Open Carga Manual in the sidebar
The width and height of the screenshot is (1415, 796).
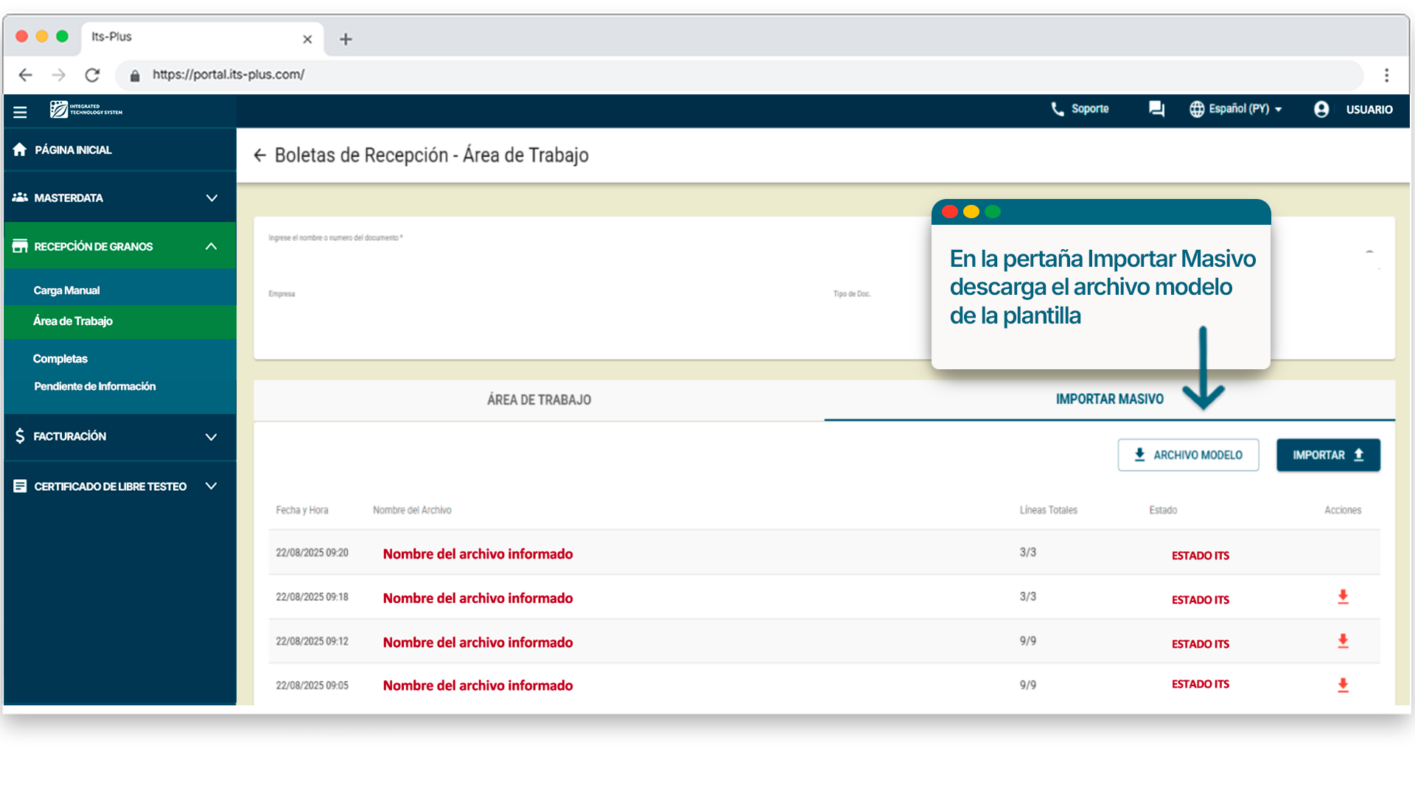[x=66, y=290]
